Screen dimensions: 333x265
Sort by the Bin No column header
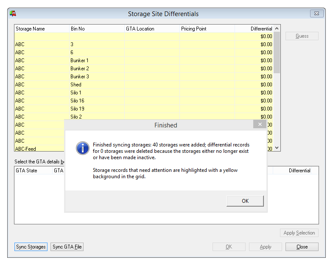coord(96,29)
